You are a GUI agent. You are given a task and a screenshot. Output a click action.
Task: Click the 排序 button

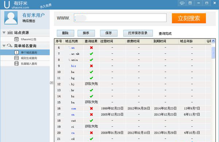pyautogui.click(x=86, y=33)
